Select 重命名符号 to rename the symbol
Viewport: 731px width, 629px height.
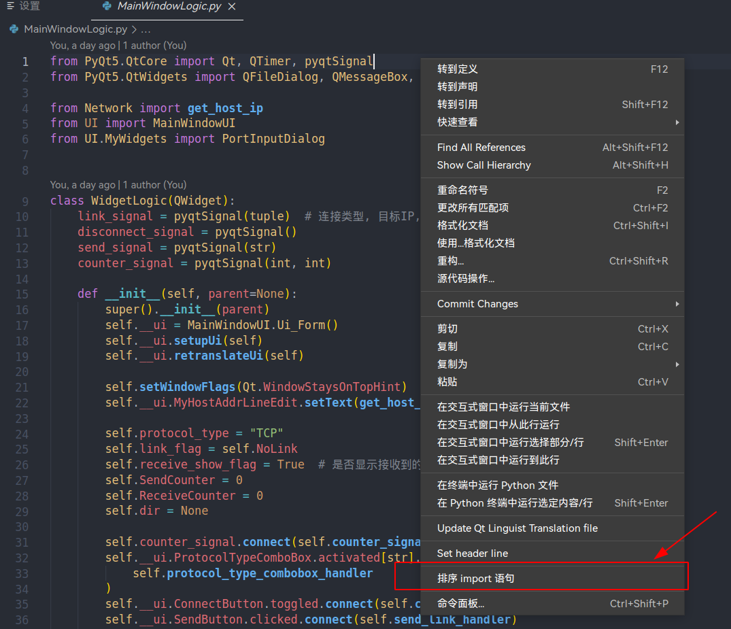click(x=466, y=190)
